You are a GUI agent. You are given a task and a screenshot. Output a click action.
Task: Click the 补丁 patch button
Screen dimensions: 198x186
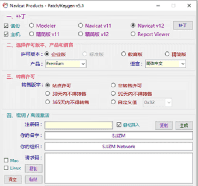183,26
